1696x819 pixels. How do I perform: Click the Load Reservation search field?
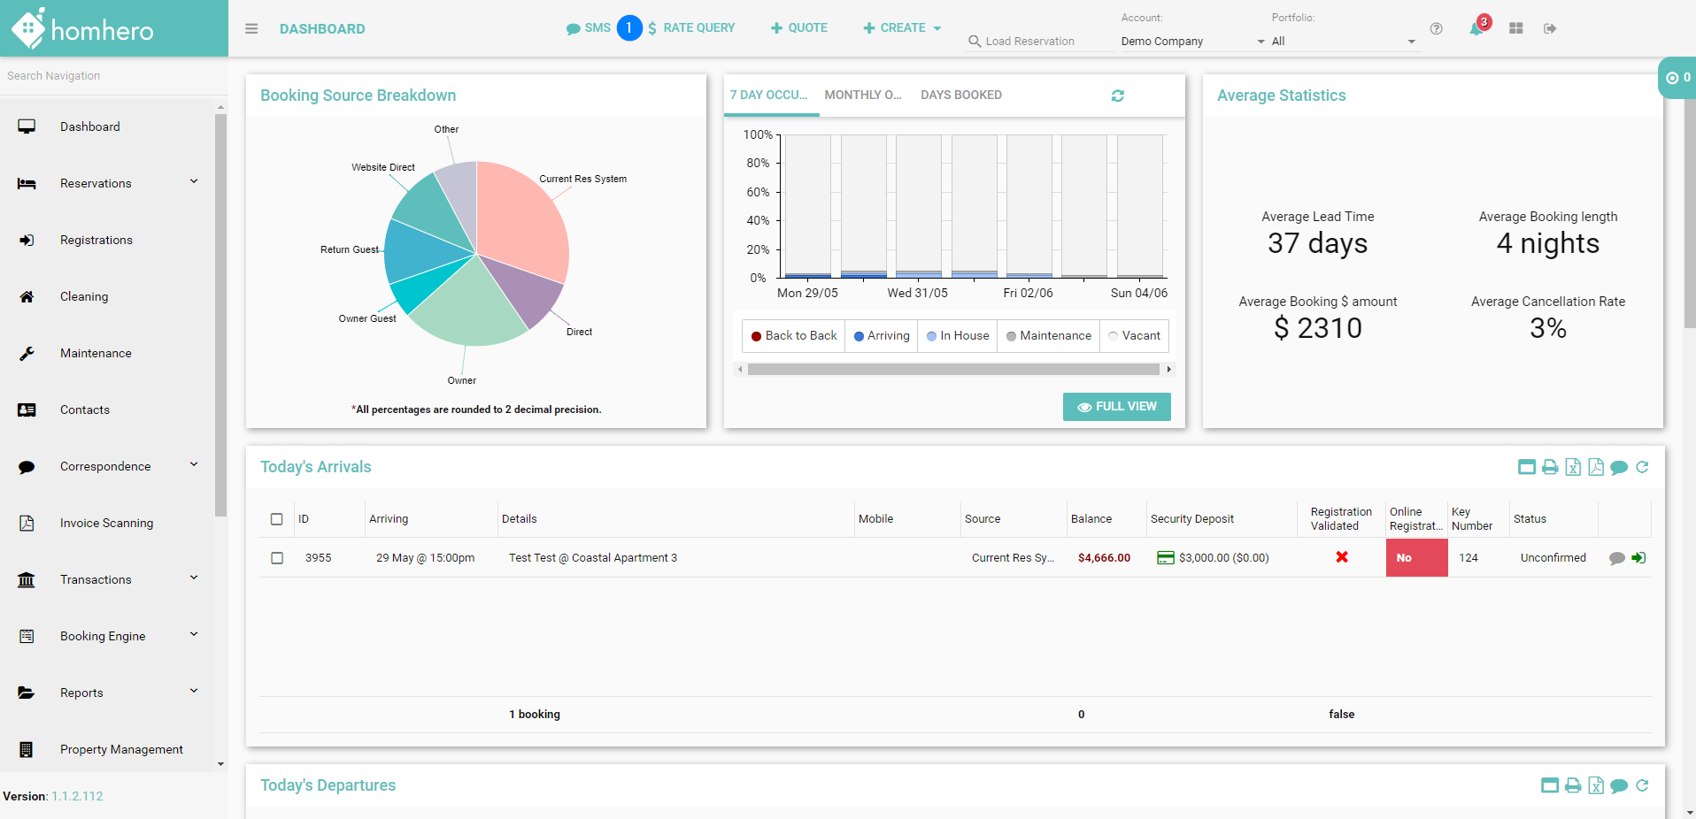[1040, 42]
